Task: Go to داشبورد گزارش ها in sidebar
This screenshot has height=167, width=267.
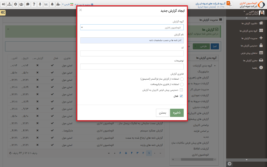Action: click(x=249, y=23)
